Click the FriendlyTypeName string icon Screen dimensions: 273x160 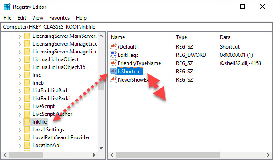pyautogui.click(x=113, y=63)
